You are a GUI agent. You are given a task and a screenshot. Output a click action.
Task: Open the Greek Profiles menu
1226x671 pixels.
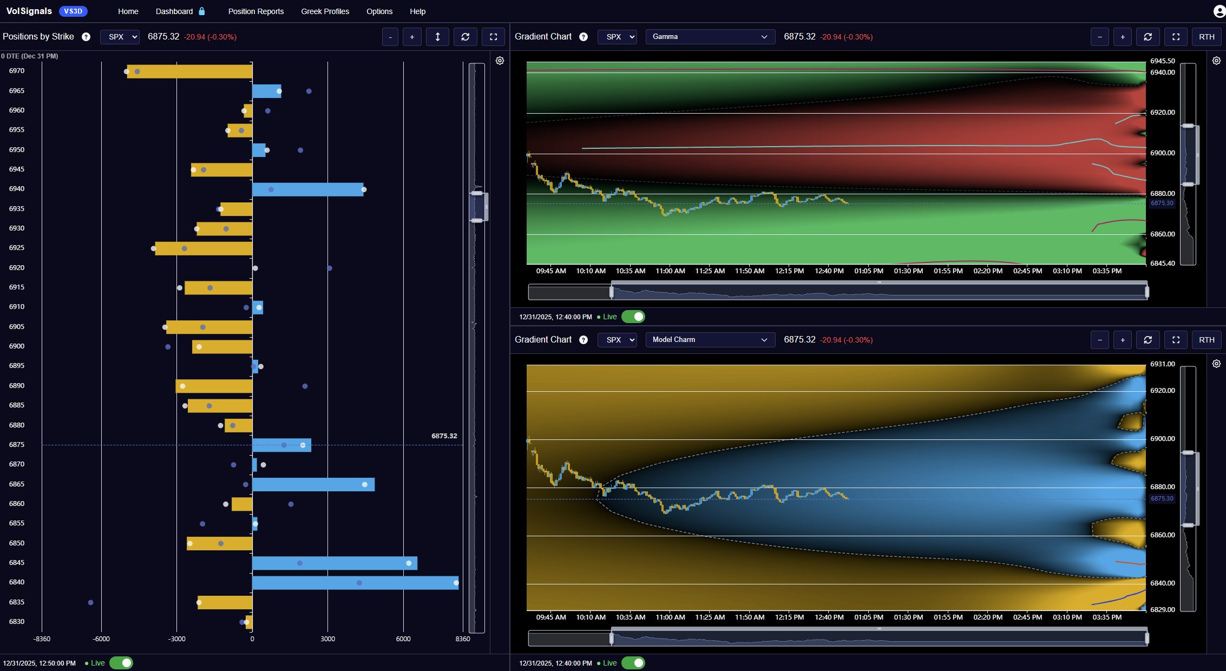(325, 11)
